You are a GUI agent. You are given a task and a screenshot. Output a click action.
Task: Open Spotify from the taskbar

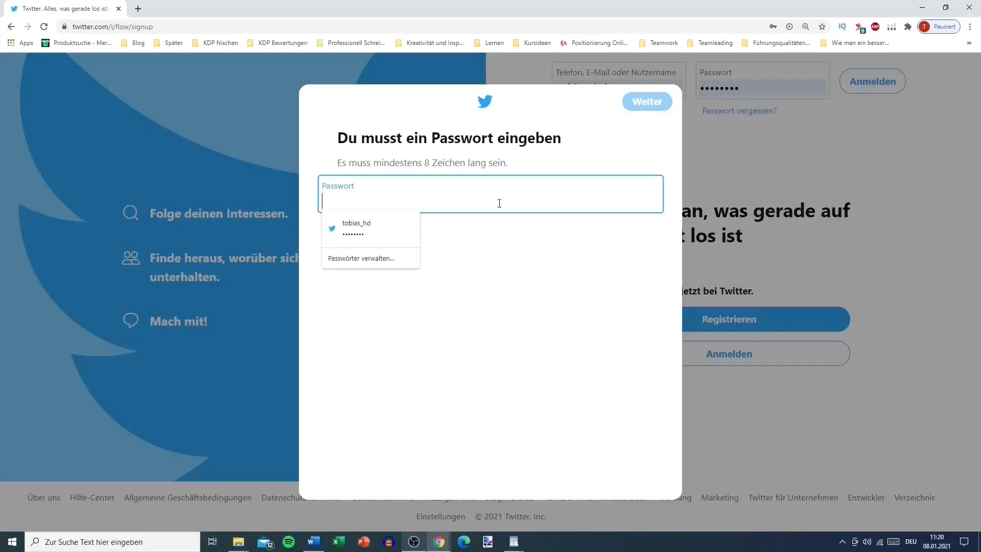(288, 541)
